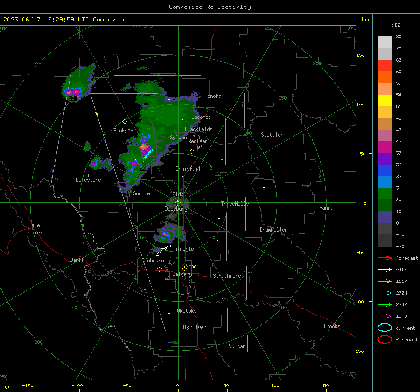Pick the magenta swatch in dBZ color scale
The image size is (420, 392).
[385, 147]
